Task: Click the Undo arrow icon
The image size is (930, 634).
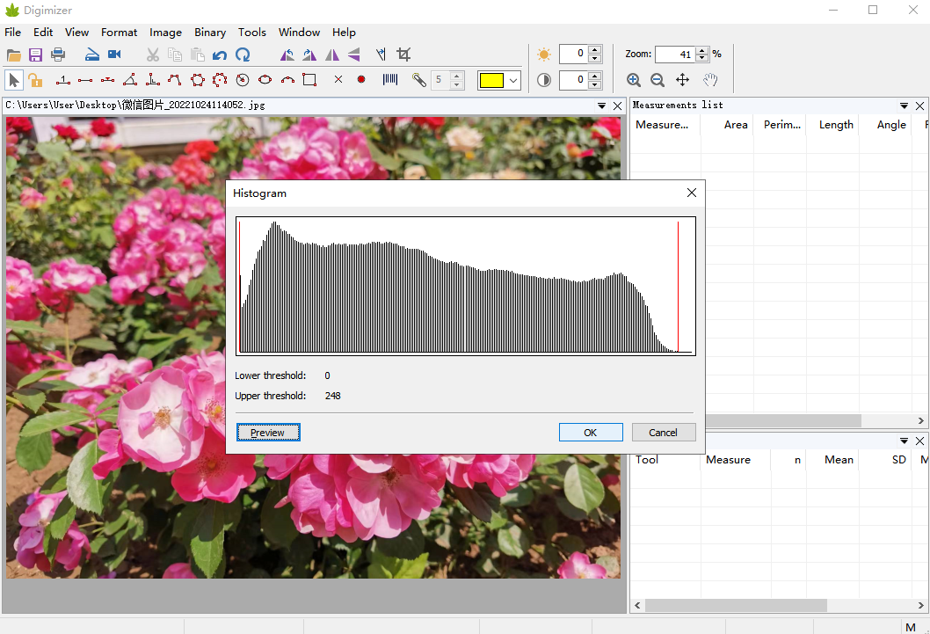Action: (220, 55)
